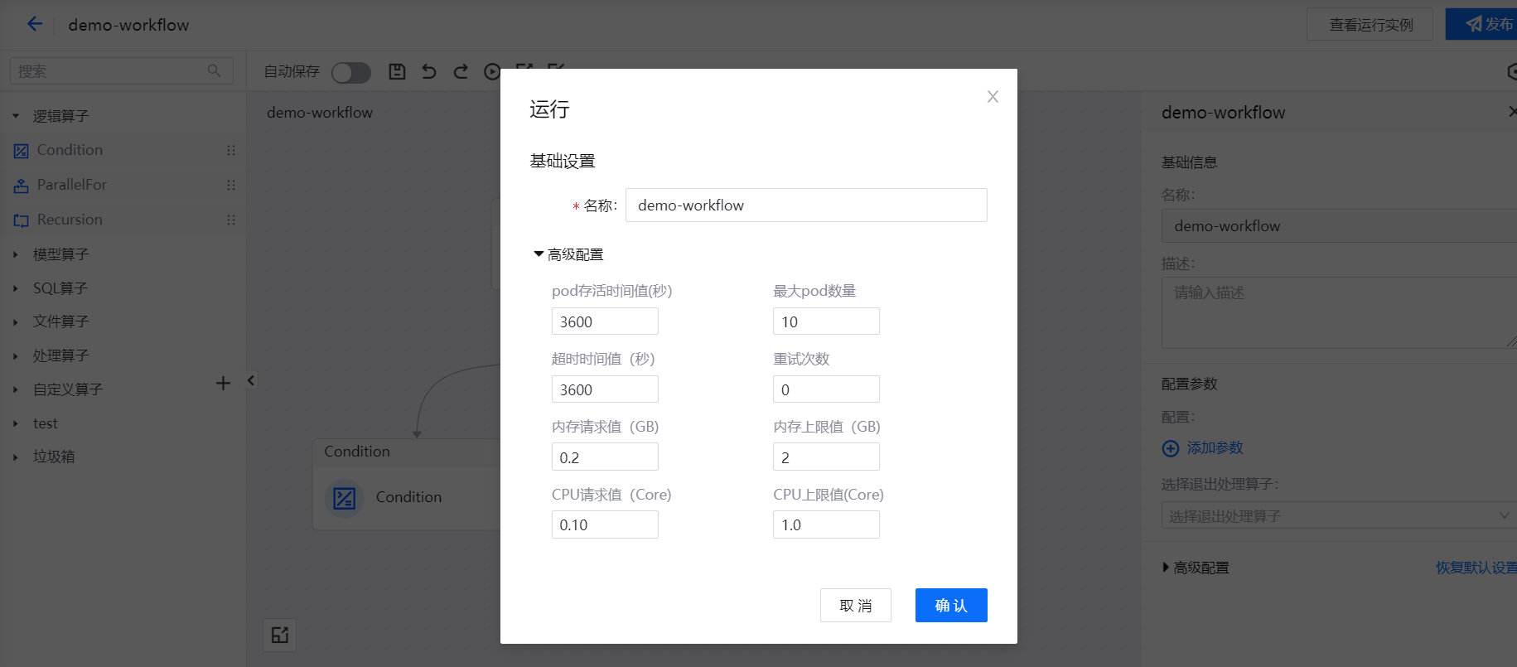Toggle the 自动保存 switch
This screenshot has width=1517, height=667.
tap(351, 72)
